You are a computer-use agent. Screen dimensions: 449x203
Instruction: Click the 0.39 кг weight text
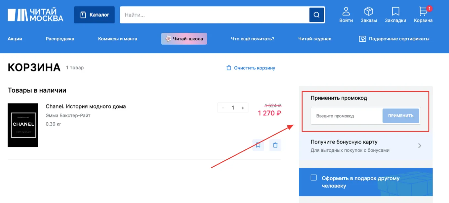[x=54, y=124]
